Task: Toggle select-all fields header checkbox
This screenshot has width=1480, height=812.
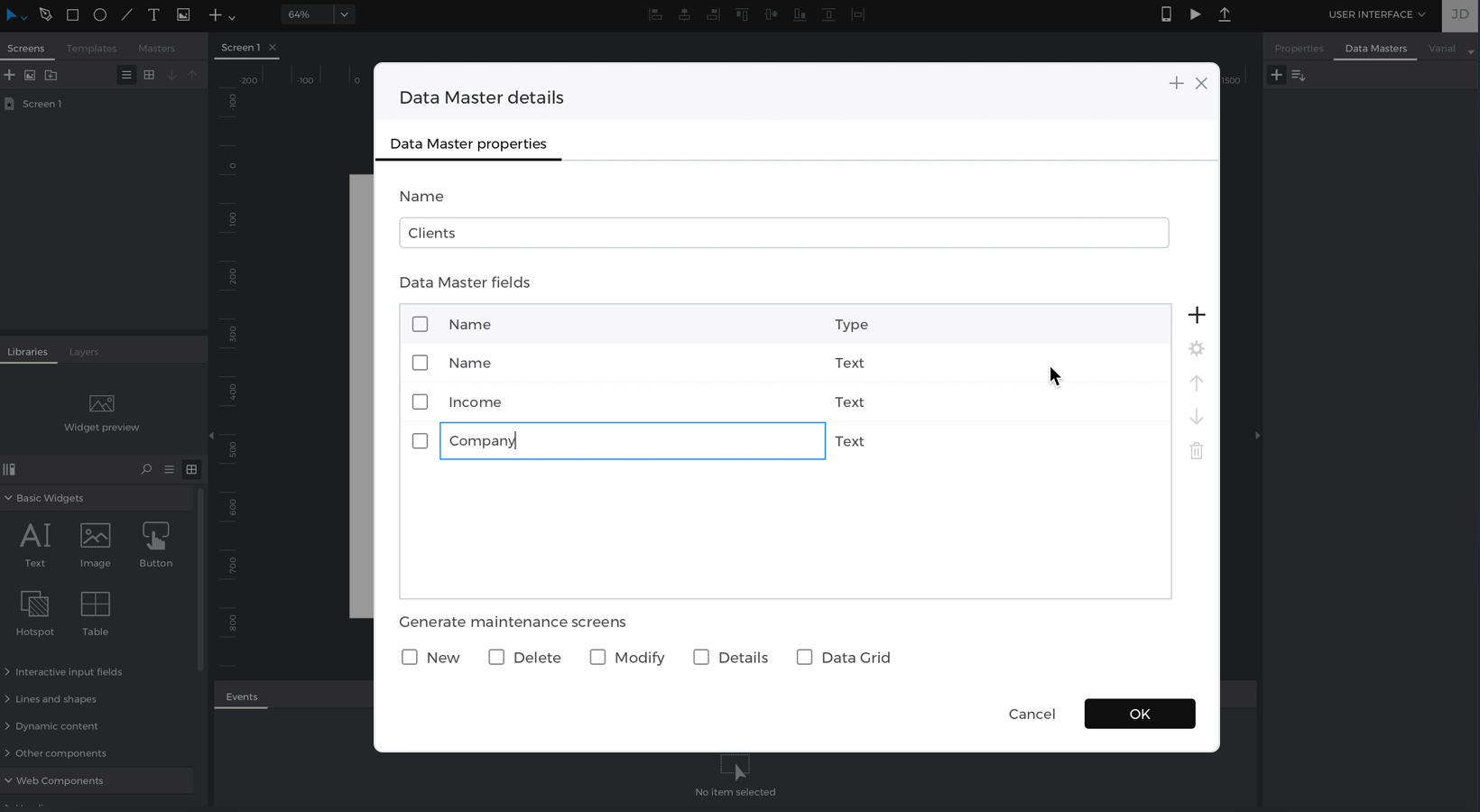Action: pyautogui.click(x=420, y=324)
